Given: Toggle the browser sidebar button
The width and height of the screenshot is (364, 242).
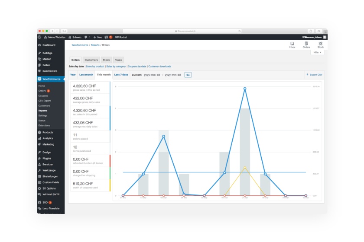Looking at the screenshot, I should point(64,31).
